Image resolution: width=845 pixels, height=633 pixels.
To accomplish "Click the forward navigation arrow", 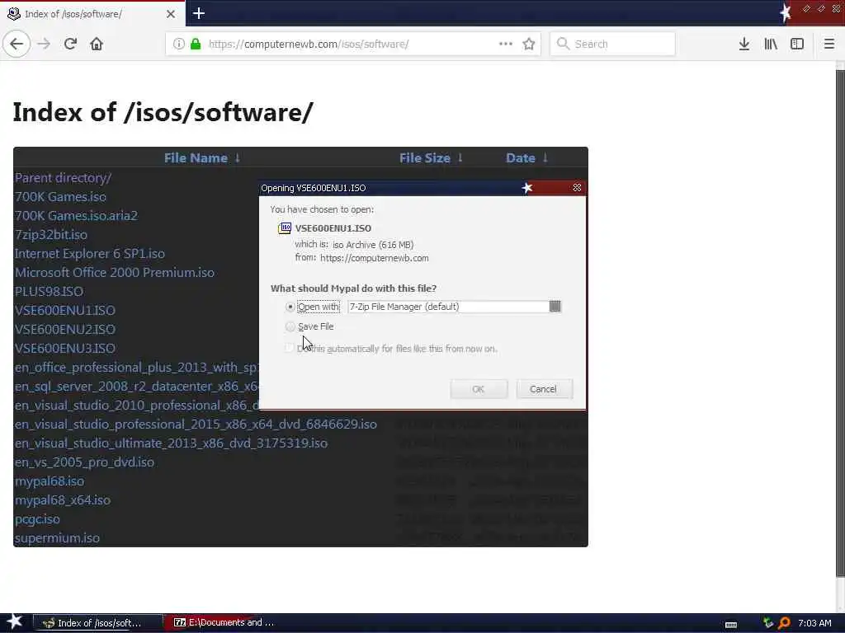I will tap(45, 44).
